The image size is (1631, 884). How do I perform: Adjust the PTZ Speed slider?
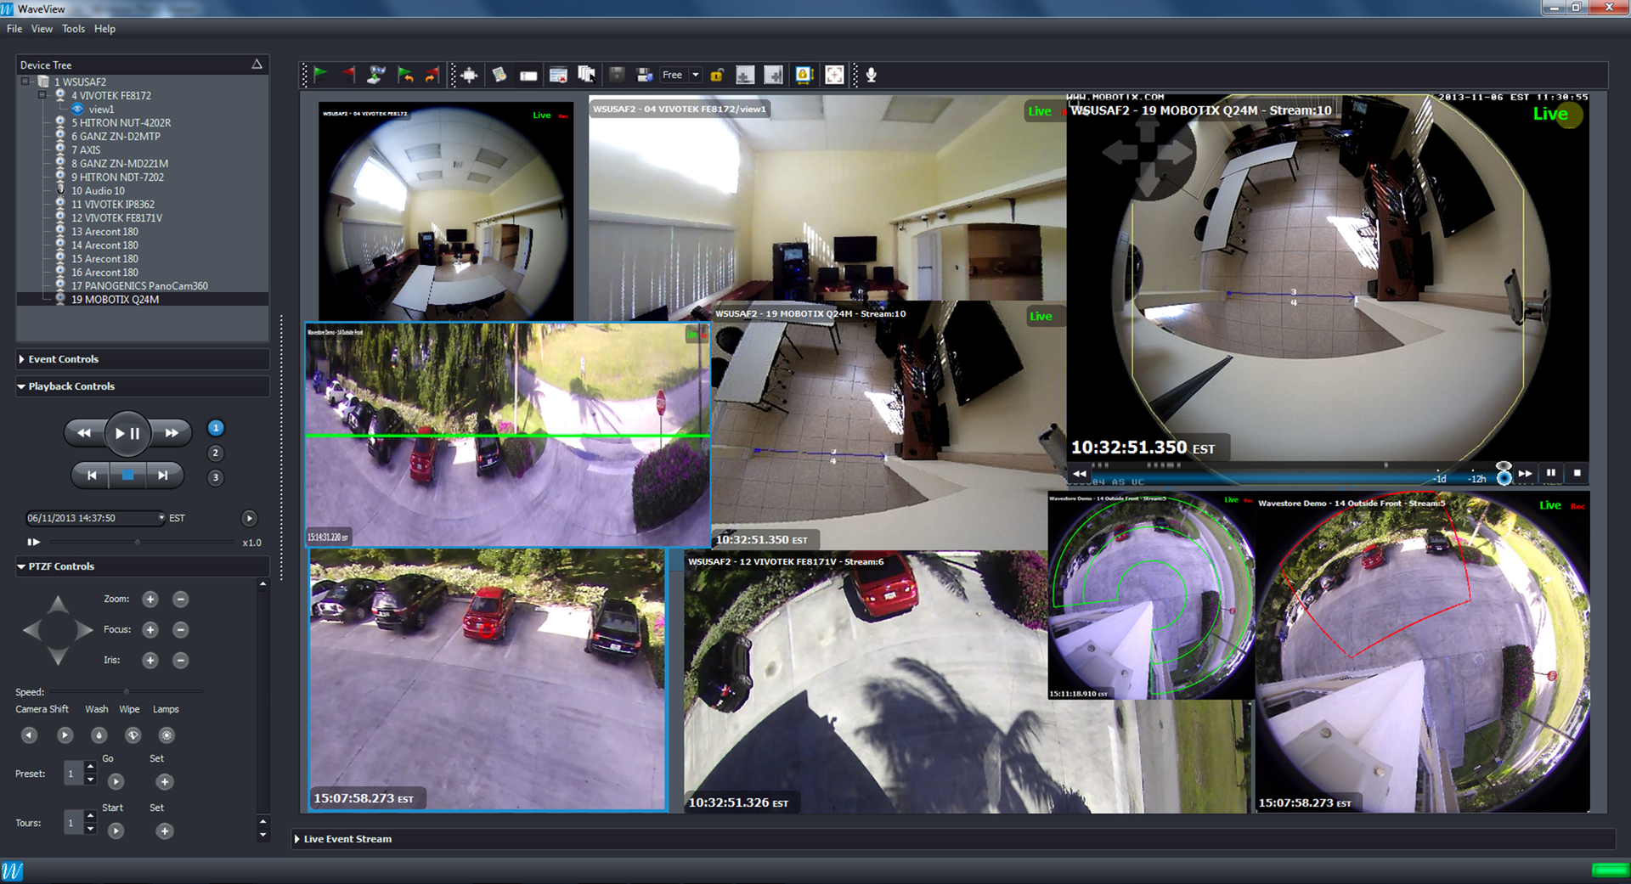point(126,691)
